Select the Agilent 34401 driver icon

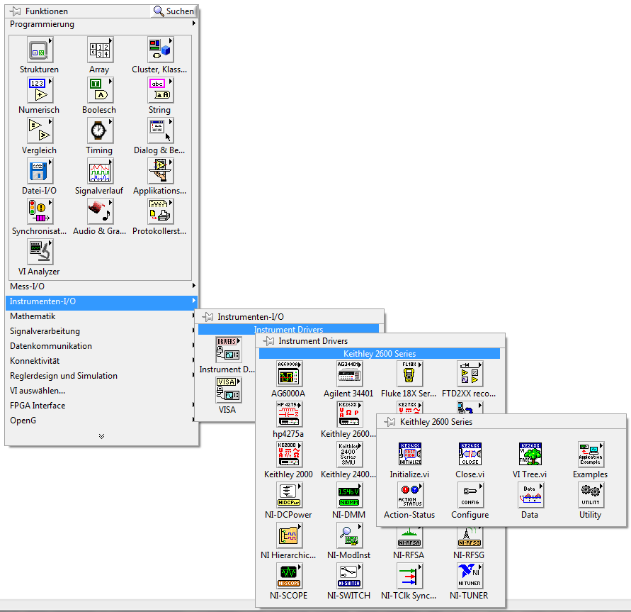click(349, 374)
